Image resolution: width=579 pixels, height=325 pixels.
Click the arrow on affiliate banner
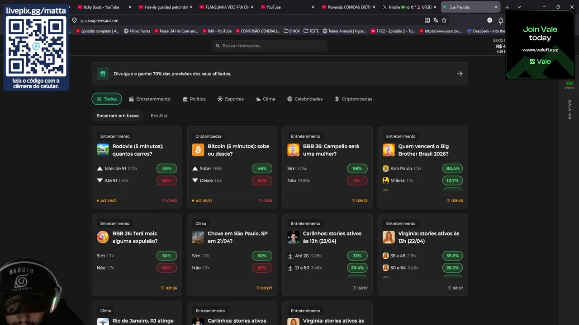(x=460, y=74)
